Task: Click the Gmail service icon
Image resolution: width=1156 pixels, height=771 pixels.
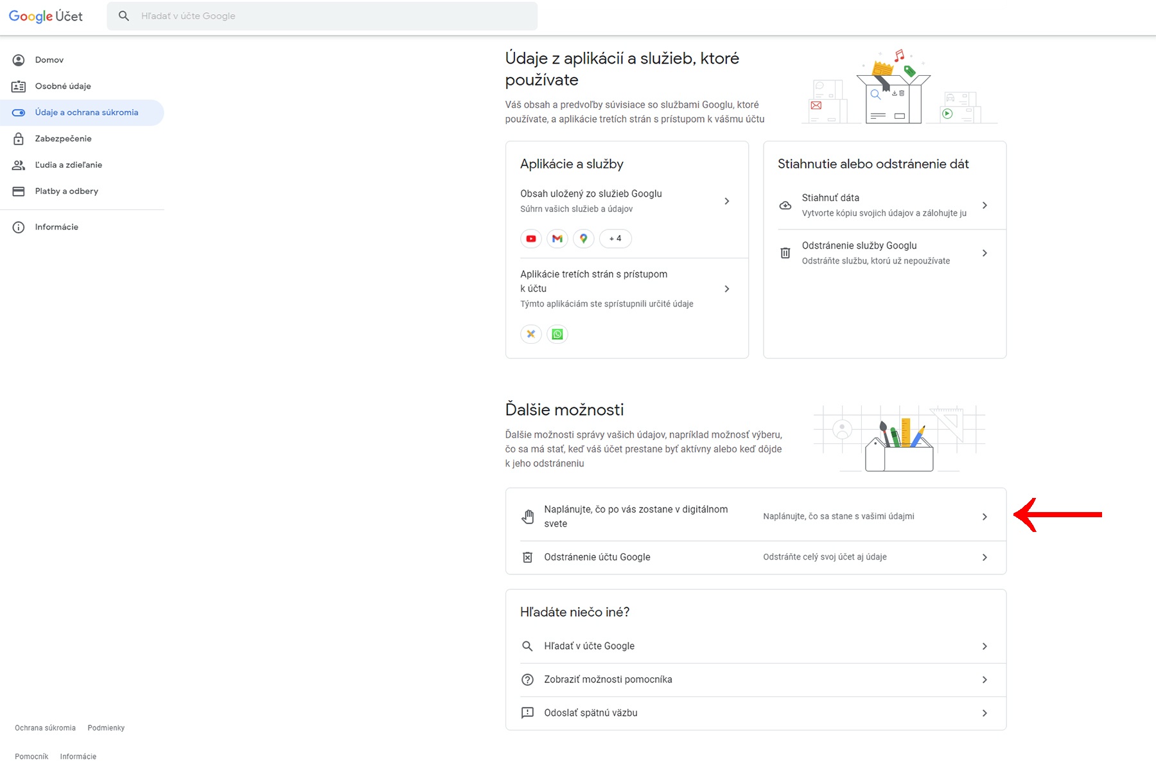Action: click(557, 238)
